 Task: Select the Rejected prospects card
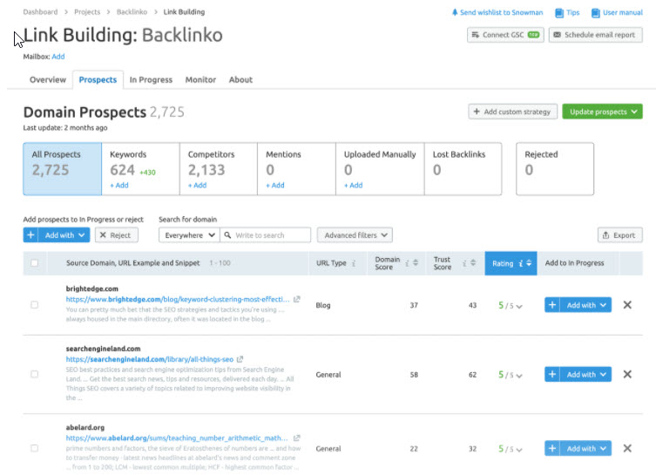(x=555, y=169)
